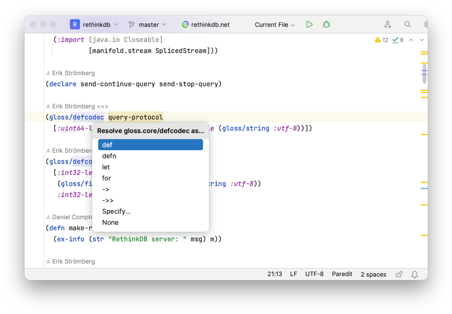
Task: Toggle Paredit structural editing mode
Action: point(342,274)
